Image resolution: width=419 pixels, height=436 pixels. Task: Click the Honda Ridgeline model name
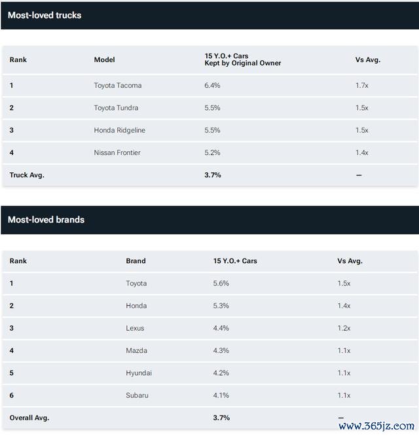(x=120, y=130)
